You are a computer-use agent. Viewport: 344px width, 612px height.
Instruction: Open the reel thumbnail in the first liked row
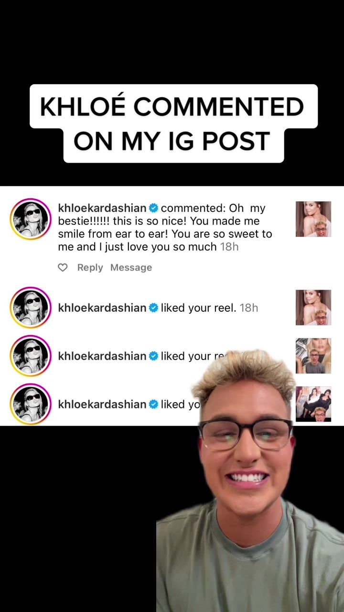[x=313, y=307]
